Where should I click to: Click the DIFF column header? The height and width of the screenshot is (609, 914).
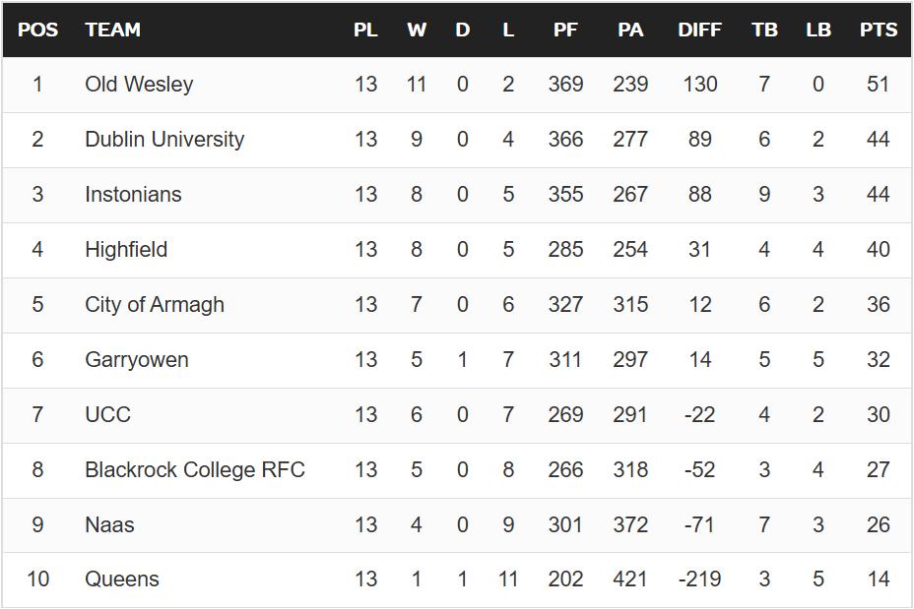(699, 30)
